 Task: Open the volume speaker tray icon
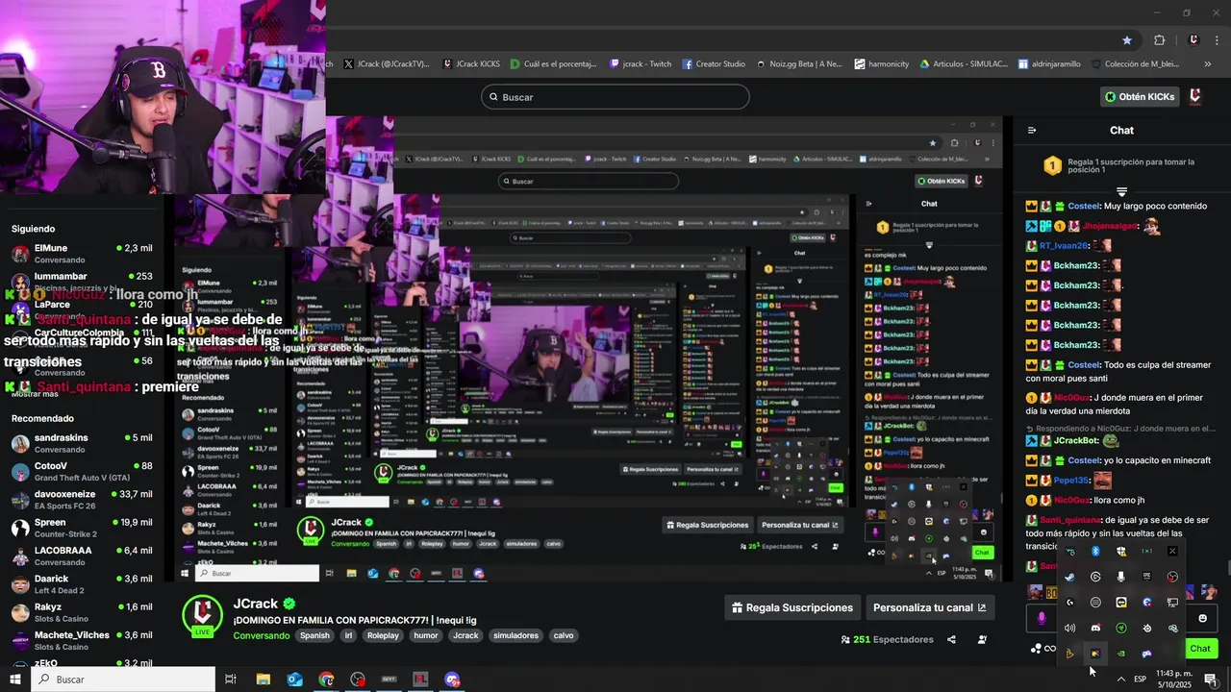1069,628
